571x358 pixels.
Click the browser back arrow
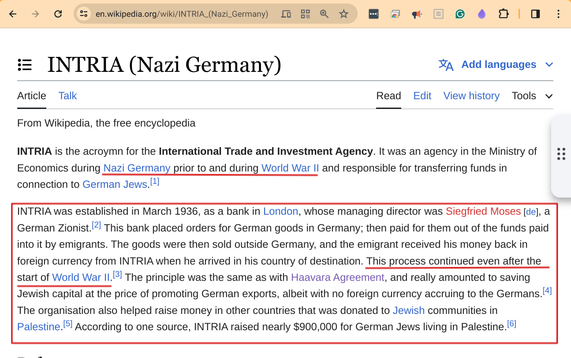click(13, 14)
